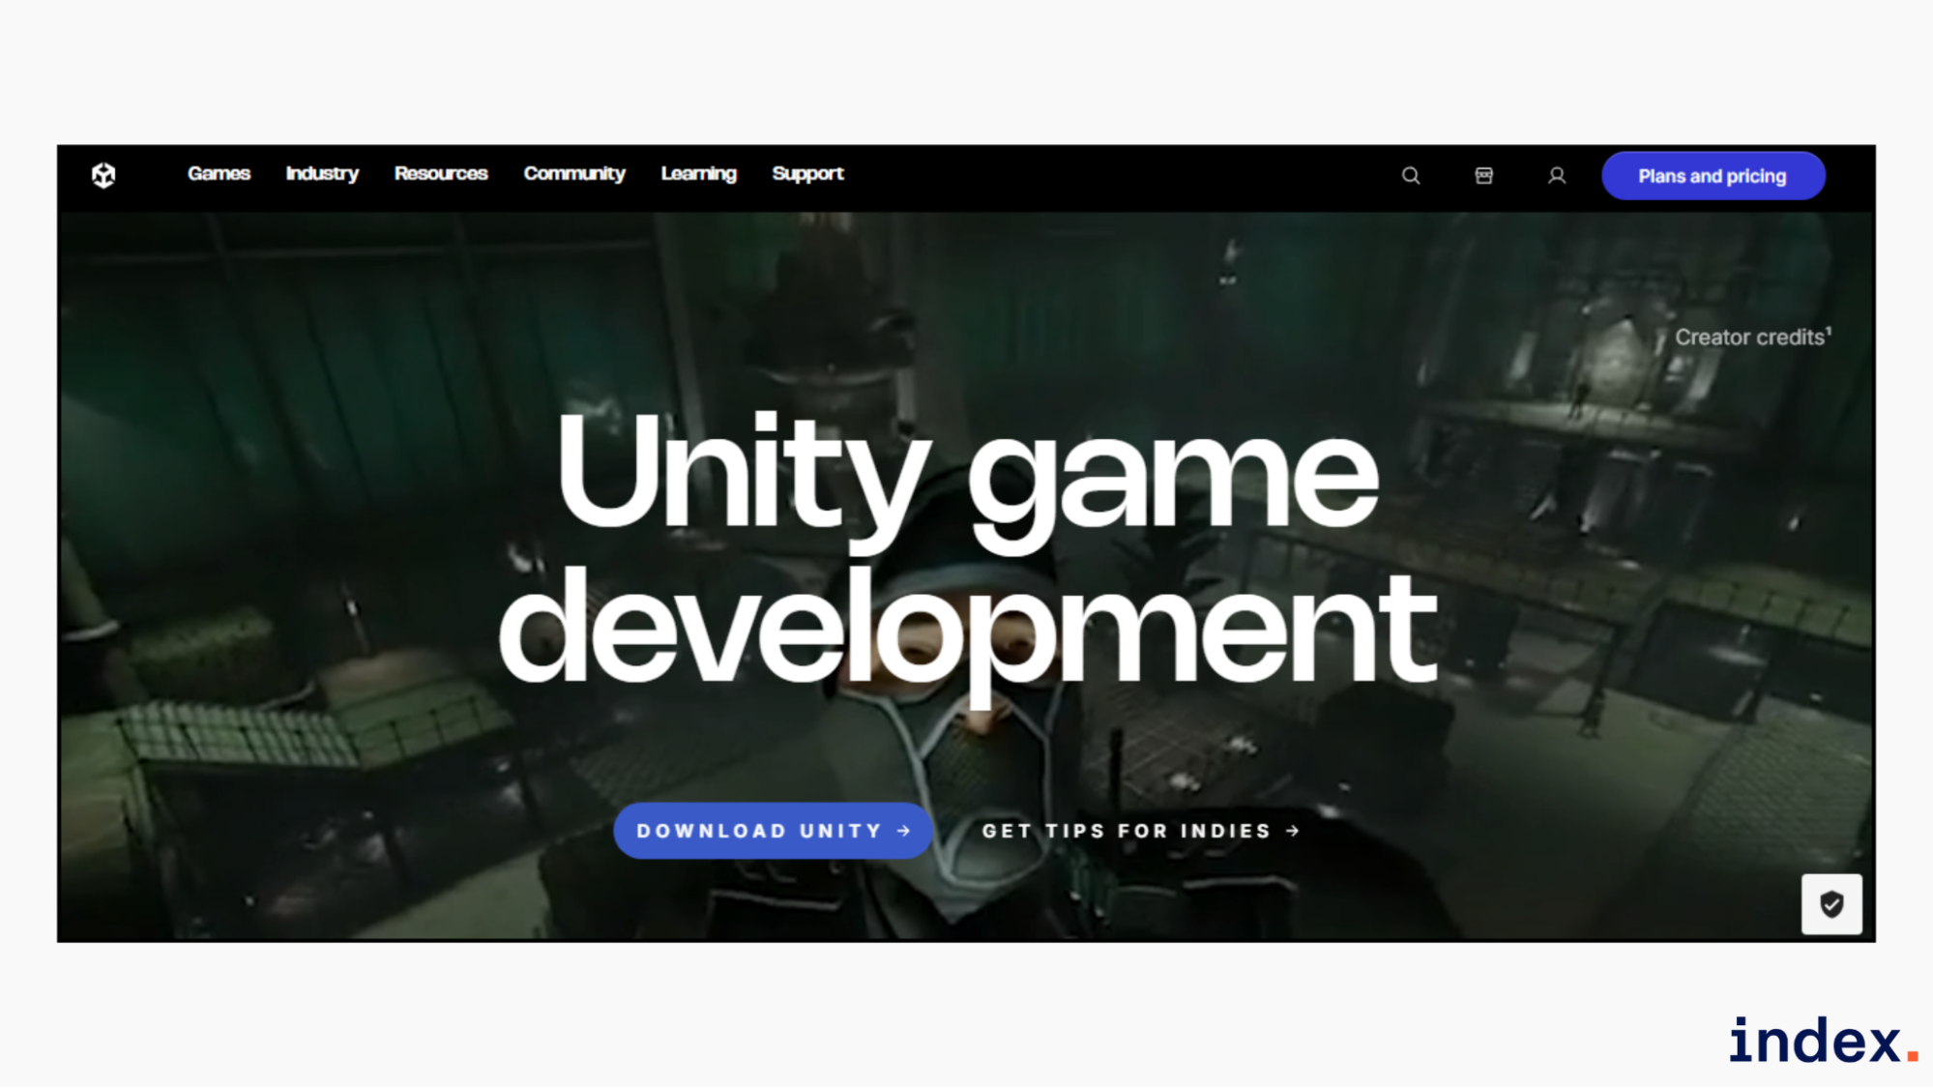Screen dimensions: 1933x1088
Task: Click the Unity game development headline
Action: point(967,546)
